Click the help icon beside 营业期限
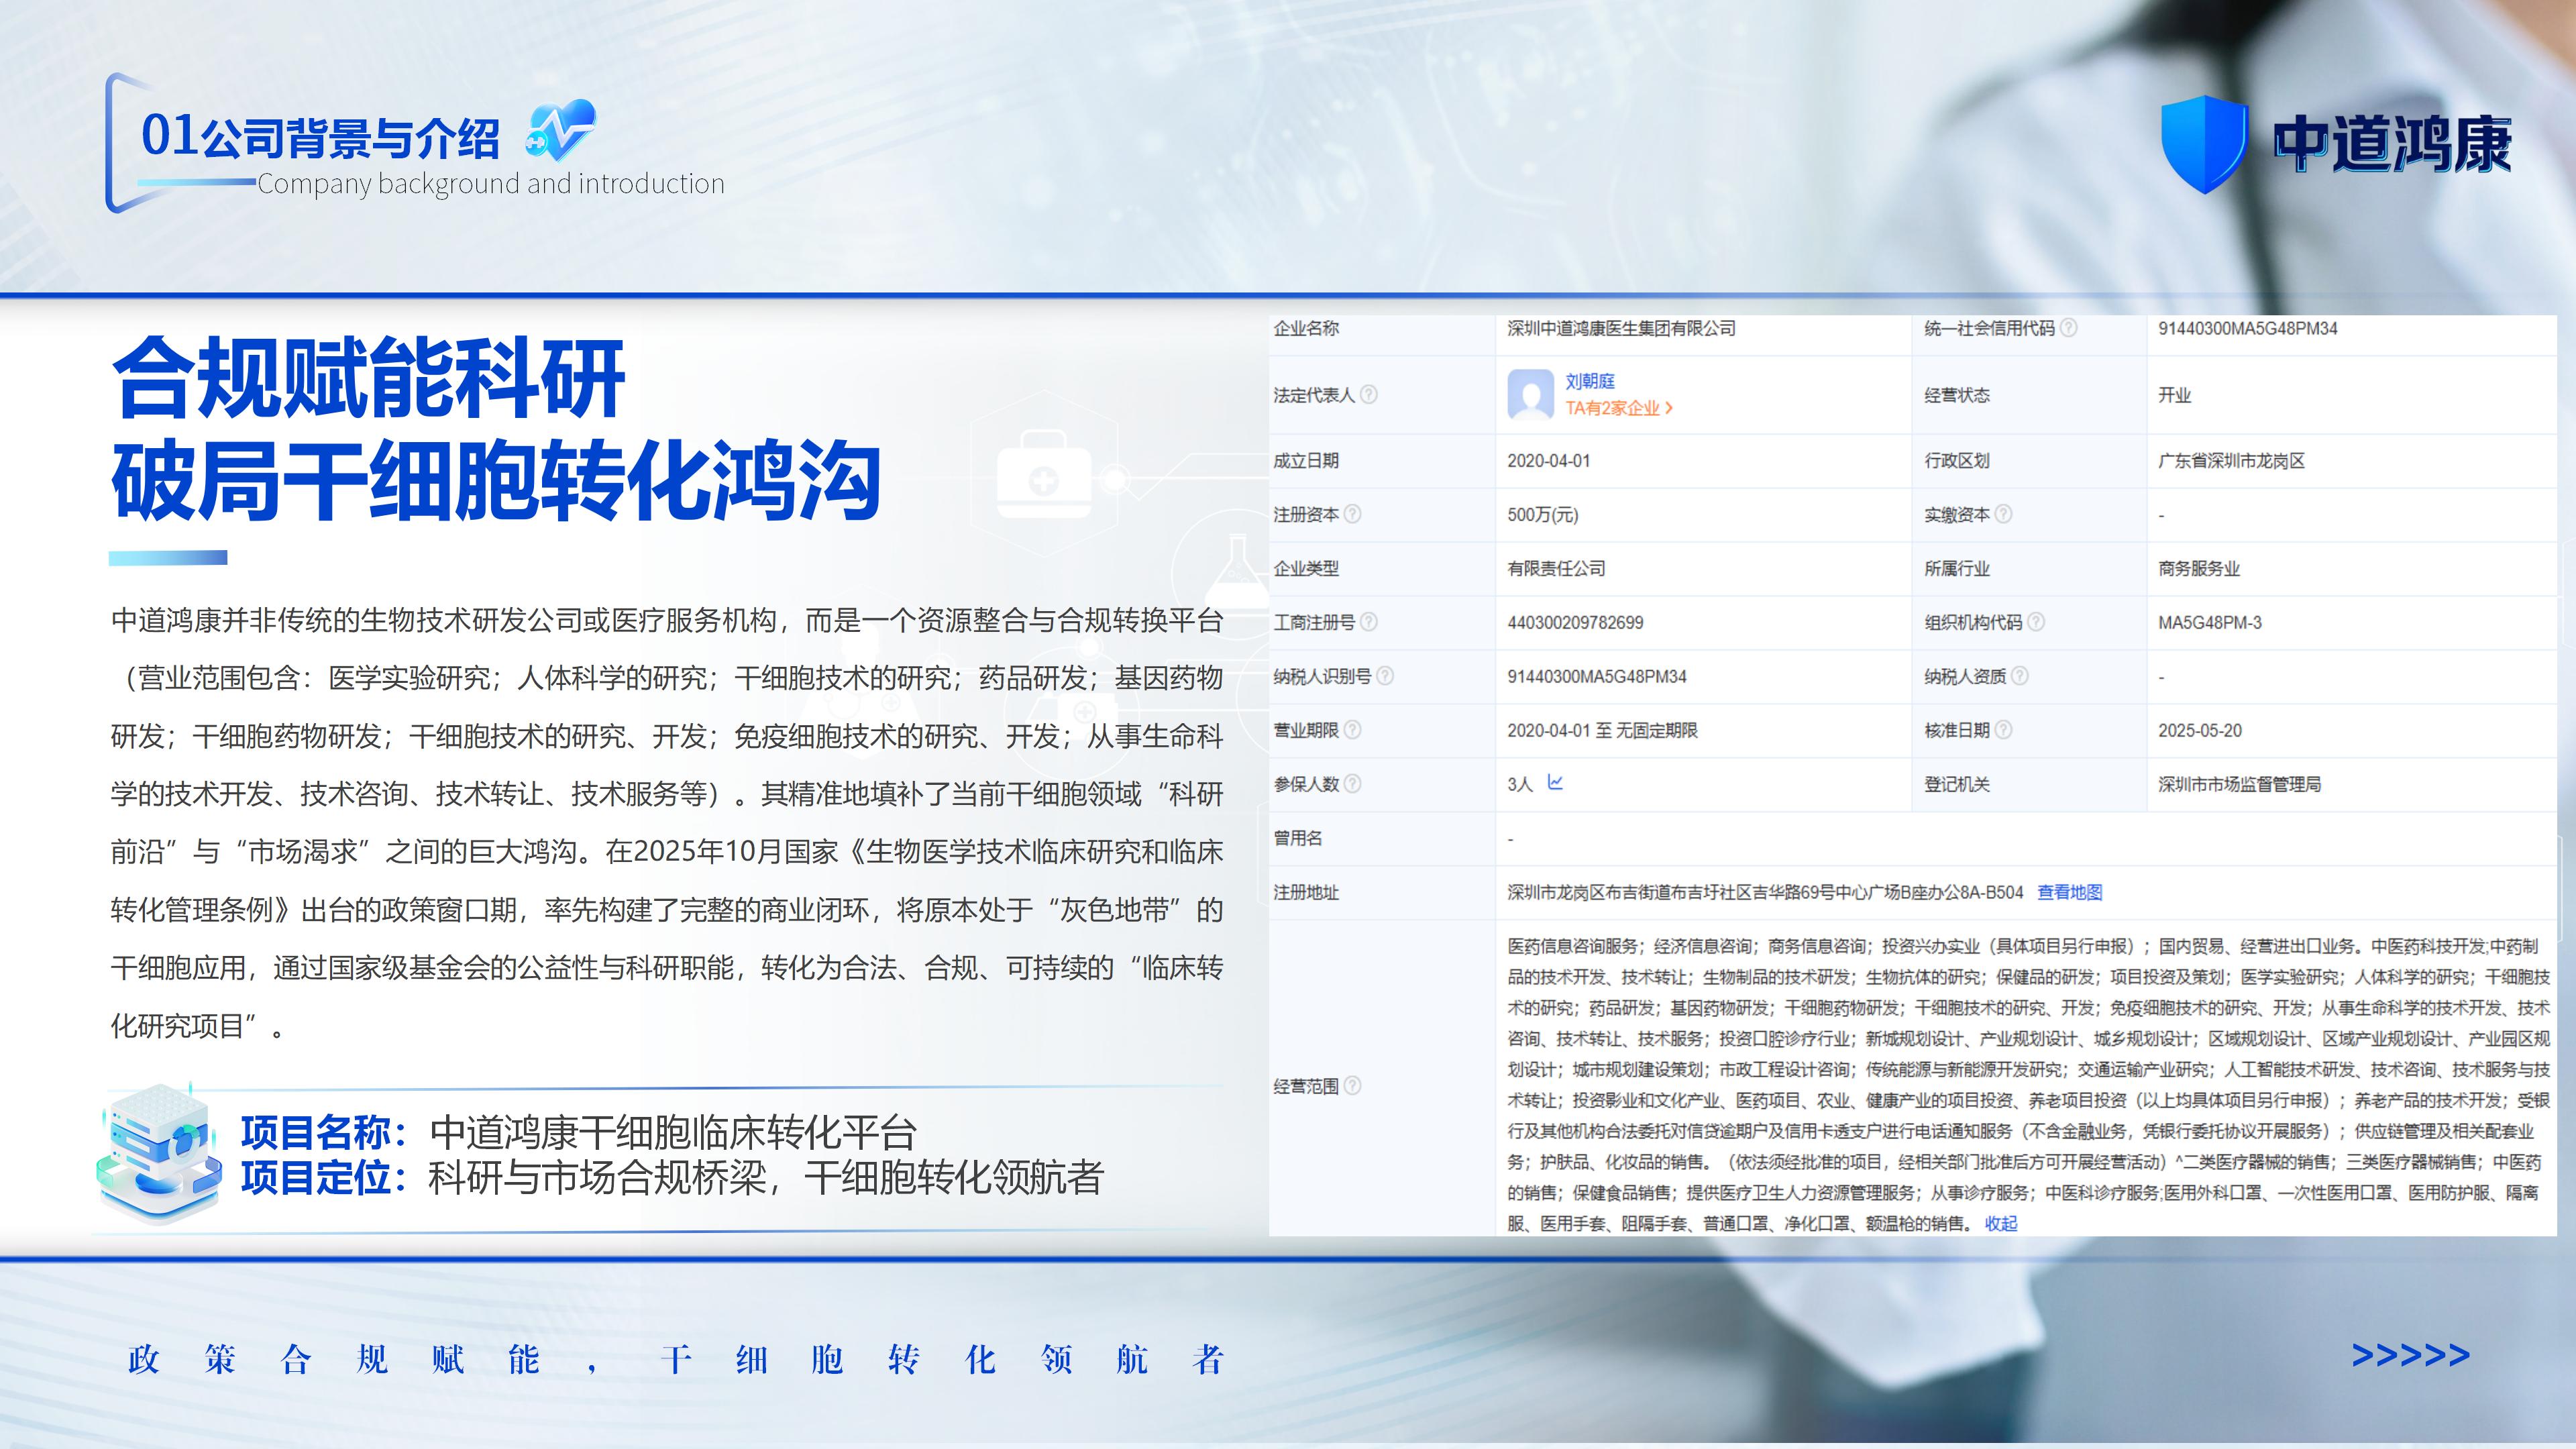The width and height of the screenshot is (2576, 1449). coord(1352,729)
